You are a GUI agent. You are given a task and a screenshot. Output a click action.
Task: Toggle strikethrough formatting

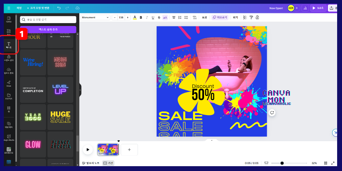pos(159,17)
